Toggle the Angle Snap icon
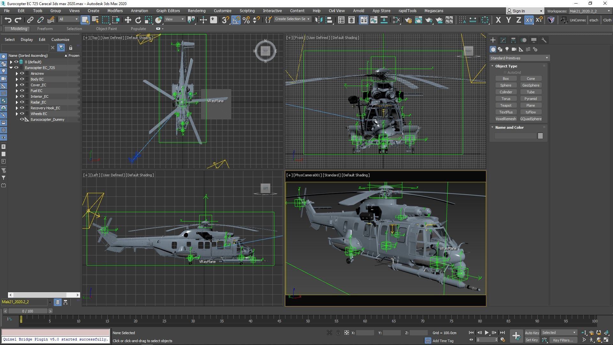 [x=236, y=20]
